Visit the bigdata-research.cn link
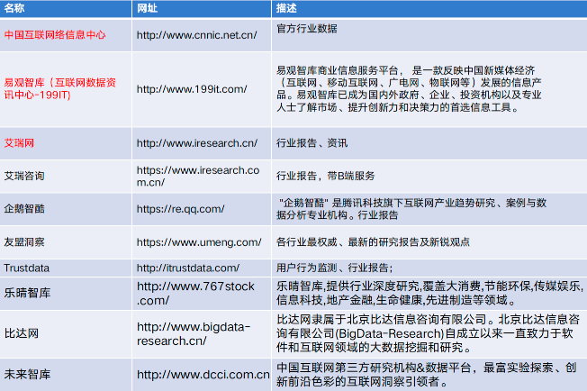 [193, 332]
